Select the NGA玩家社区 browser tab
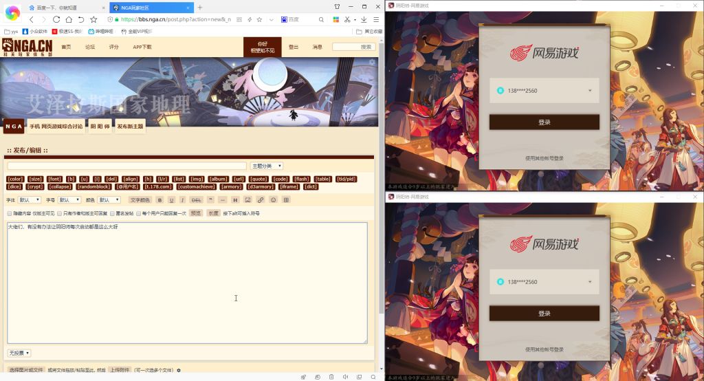Image resolution: width=704 pixels, height=381 pixels. click(151, 8)
